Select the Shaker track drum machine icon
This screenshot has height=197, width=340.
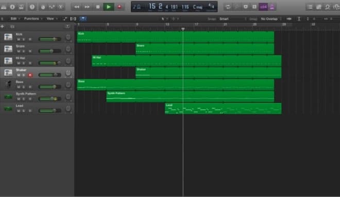8,73
